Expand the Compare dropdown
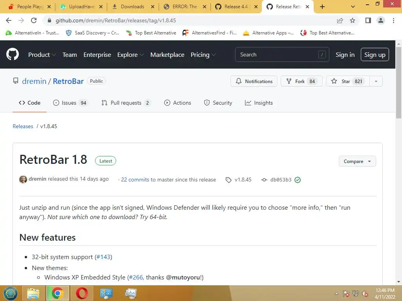The width and height of the screenshot is (402, 301). [357, 161]
